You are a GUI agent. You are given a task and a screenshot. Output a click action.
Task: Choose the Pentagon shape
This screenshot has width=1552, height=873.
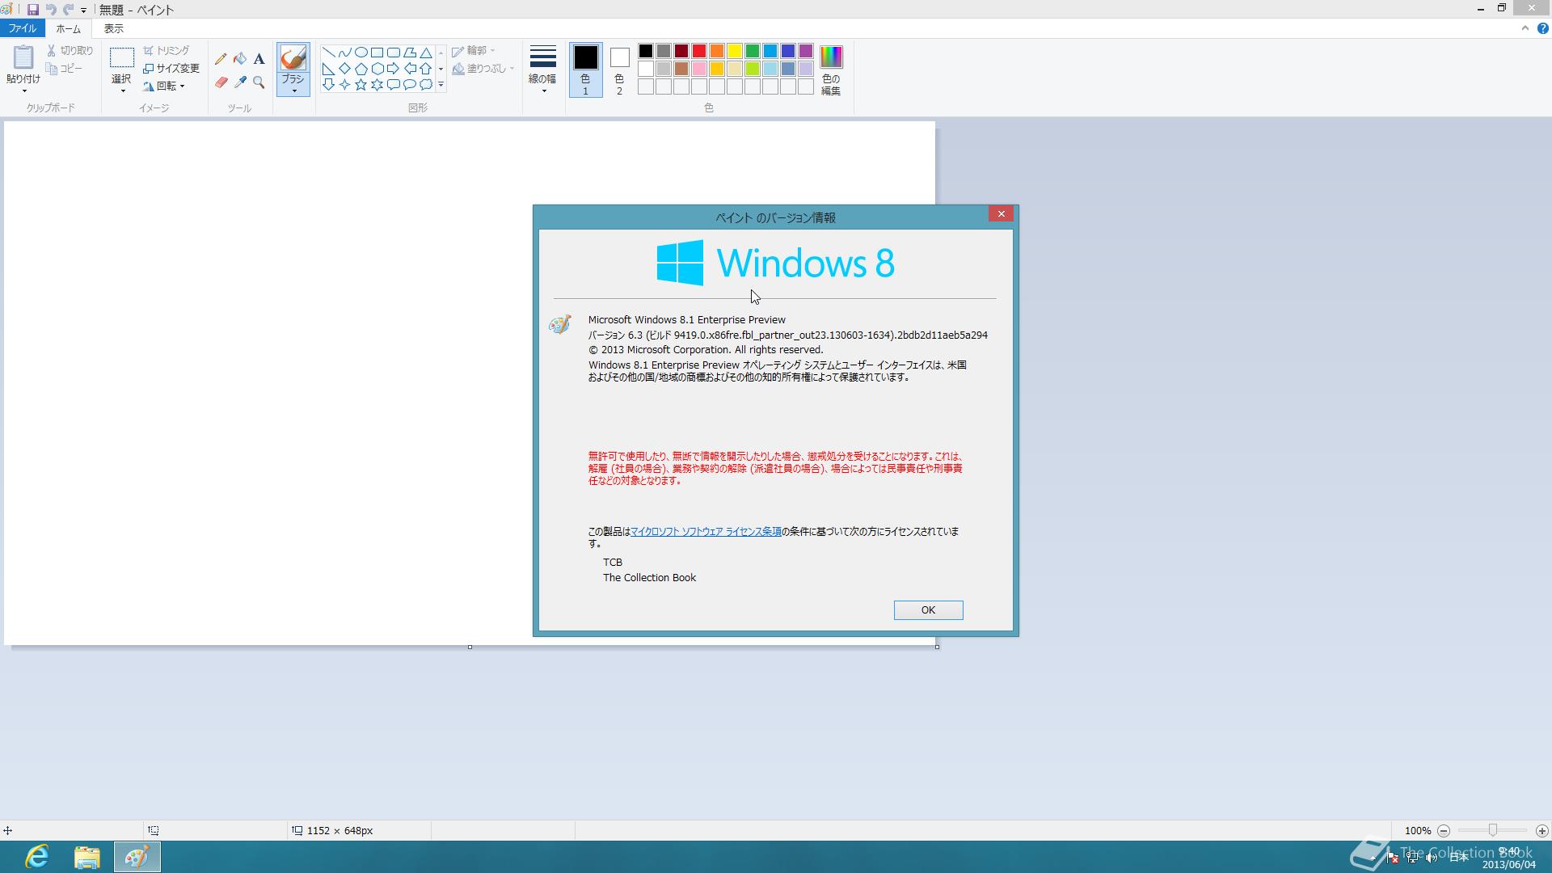coord(361,68)
